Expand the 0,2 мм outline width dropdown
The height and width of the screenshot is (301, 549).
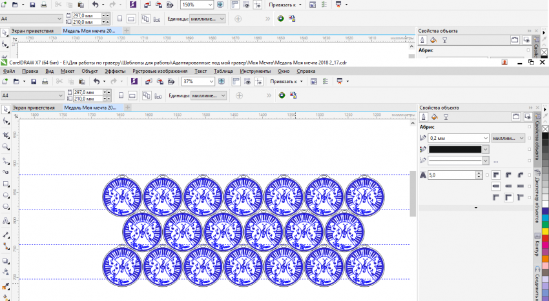click(x=484, y=138)
